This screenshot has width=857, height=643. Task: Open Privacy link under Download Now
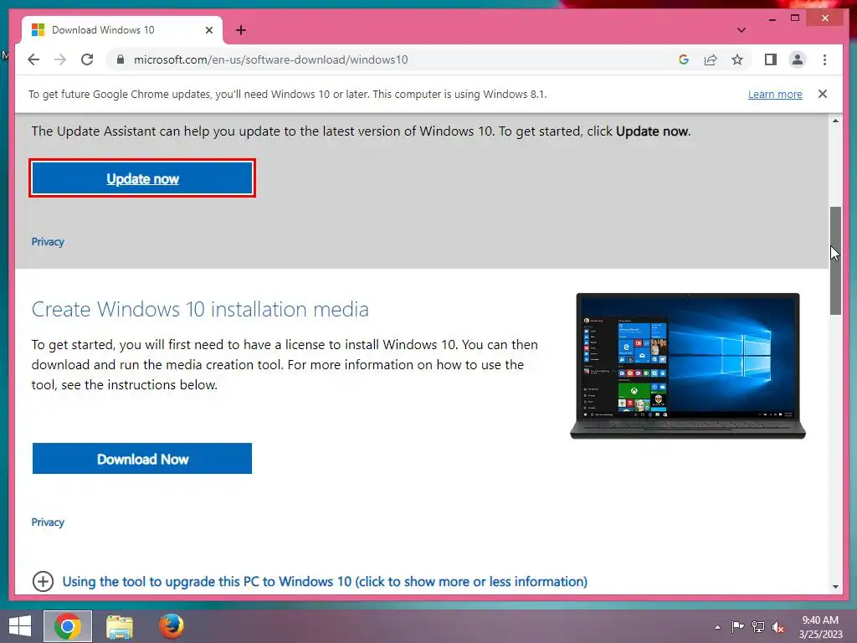pyautogui.click(x=48, y=522)
